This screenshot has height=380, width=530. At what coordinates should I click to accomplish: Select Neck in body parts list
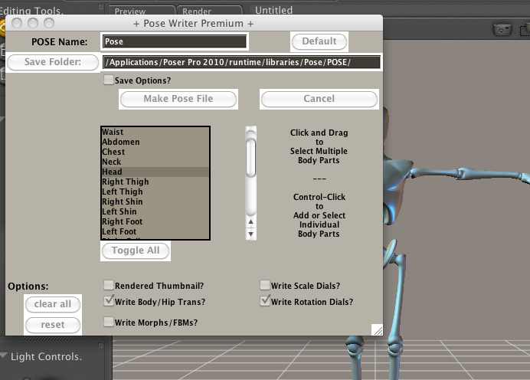[155, 162]
